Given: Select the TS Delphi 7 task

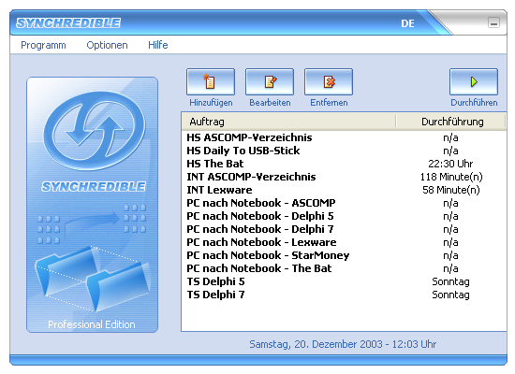Looking at the screenshot, I should pos(215,295).
